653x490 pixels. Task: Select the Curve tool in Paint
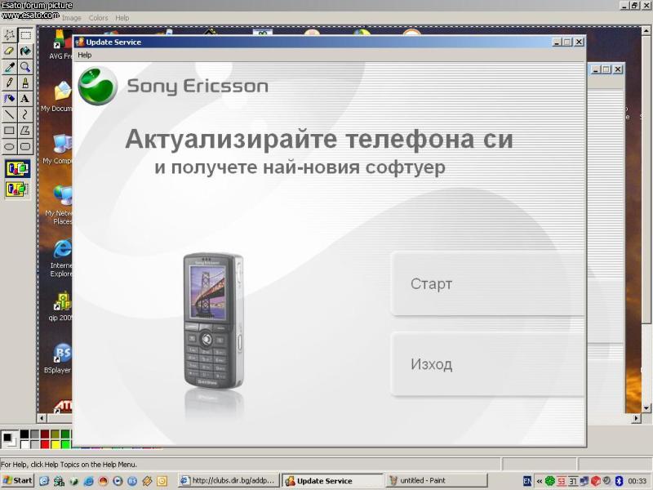(x=25, y=114)
